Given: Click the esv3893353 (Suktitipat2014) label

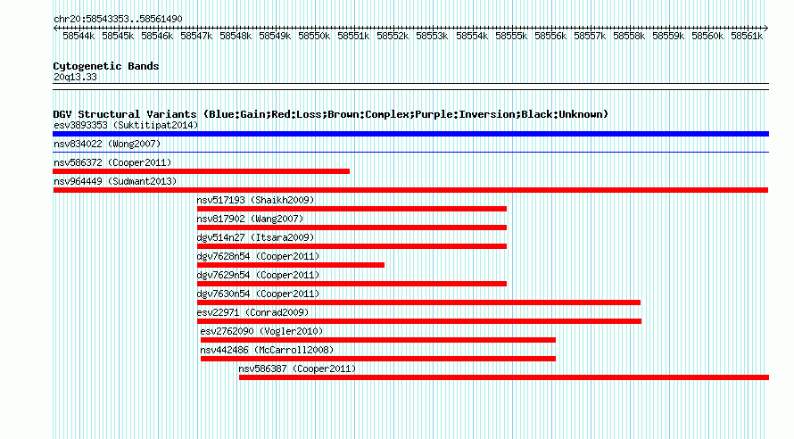Looking at the screenshot, I should pos(126,125).
